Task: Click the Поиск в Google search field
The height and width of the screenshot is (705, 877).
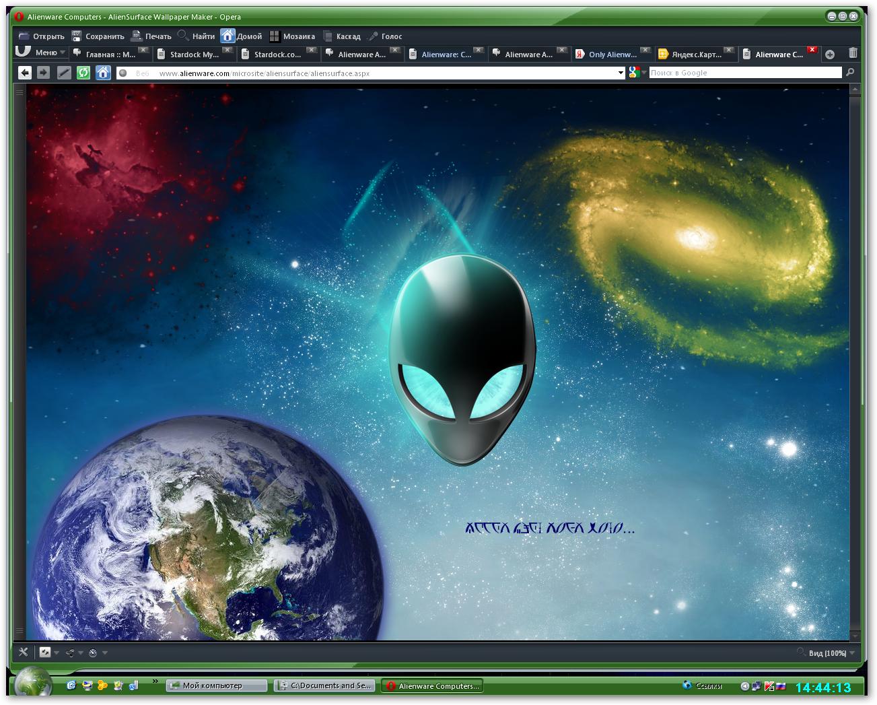Action: coord(744,73)
